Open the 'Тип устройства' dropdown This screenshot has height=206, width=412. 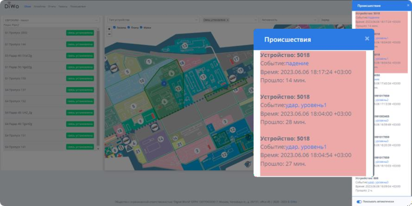point(153,20)
